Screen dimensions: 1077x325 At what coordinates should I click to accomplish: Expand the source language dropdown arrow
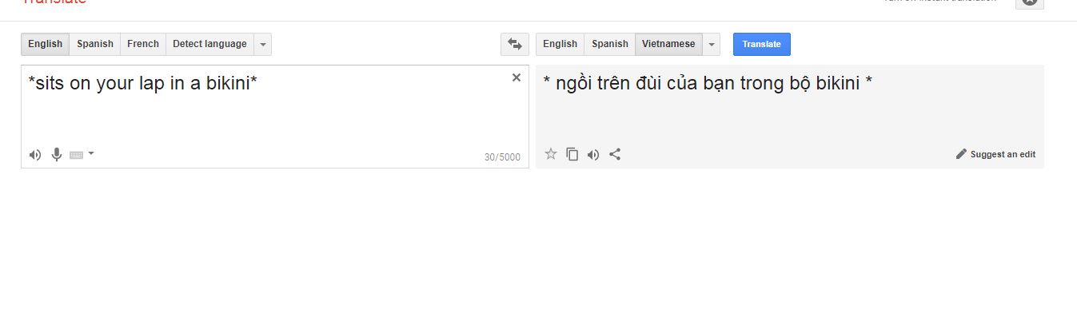click(263, 44)
